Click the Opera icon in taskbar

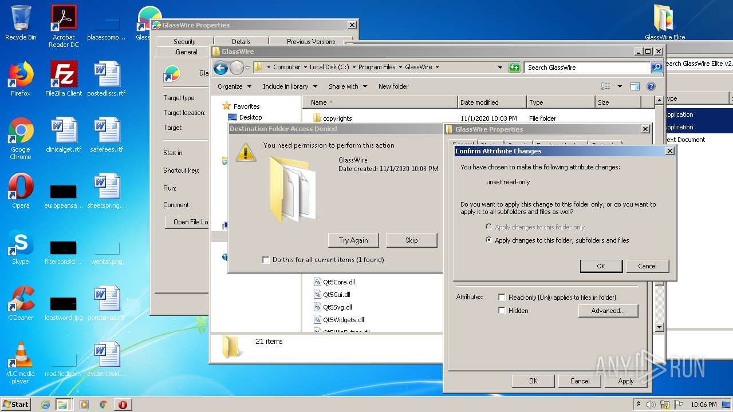(123, 405)
